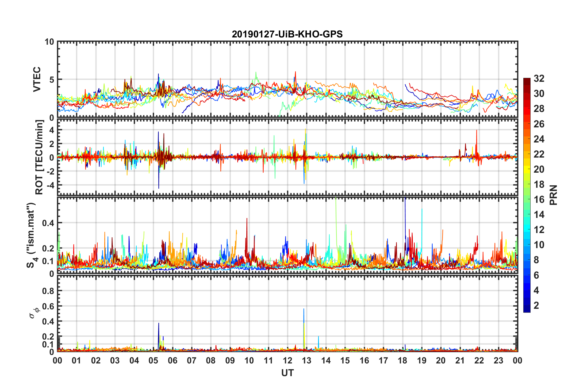Click the PRN colorbar label
This screenshot has width=575, height=390.
[x=553, y=195]
